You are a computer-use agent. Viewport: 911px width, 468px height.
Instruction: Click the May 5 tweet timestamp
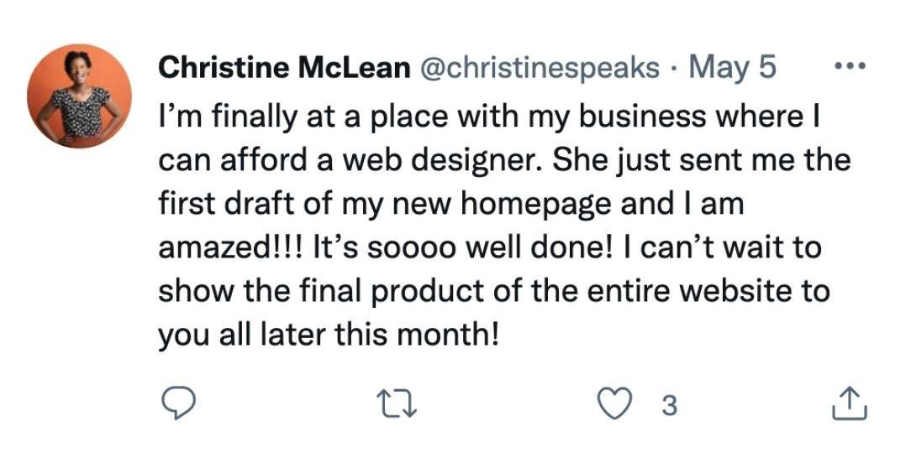pyautogui.click(x=732, y=68)
